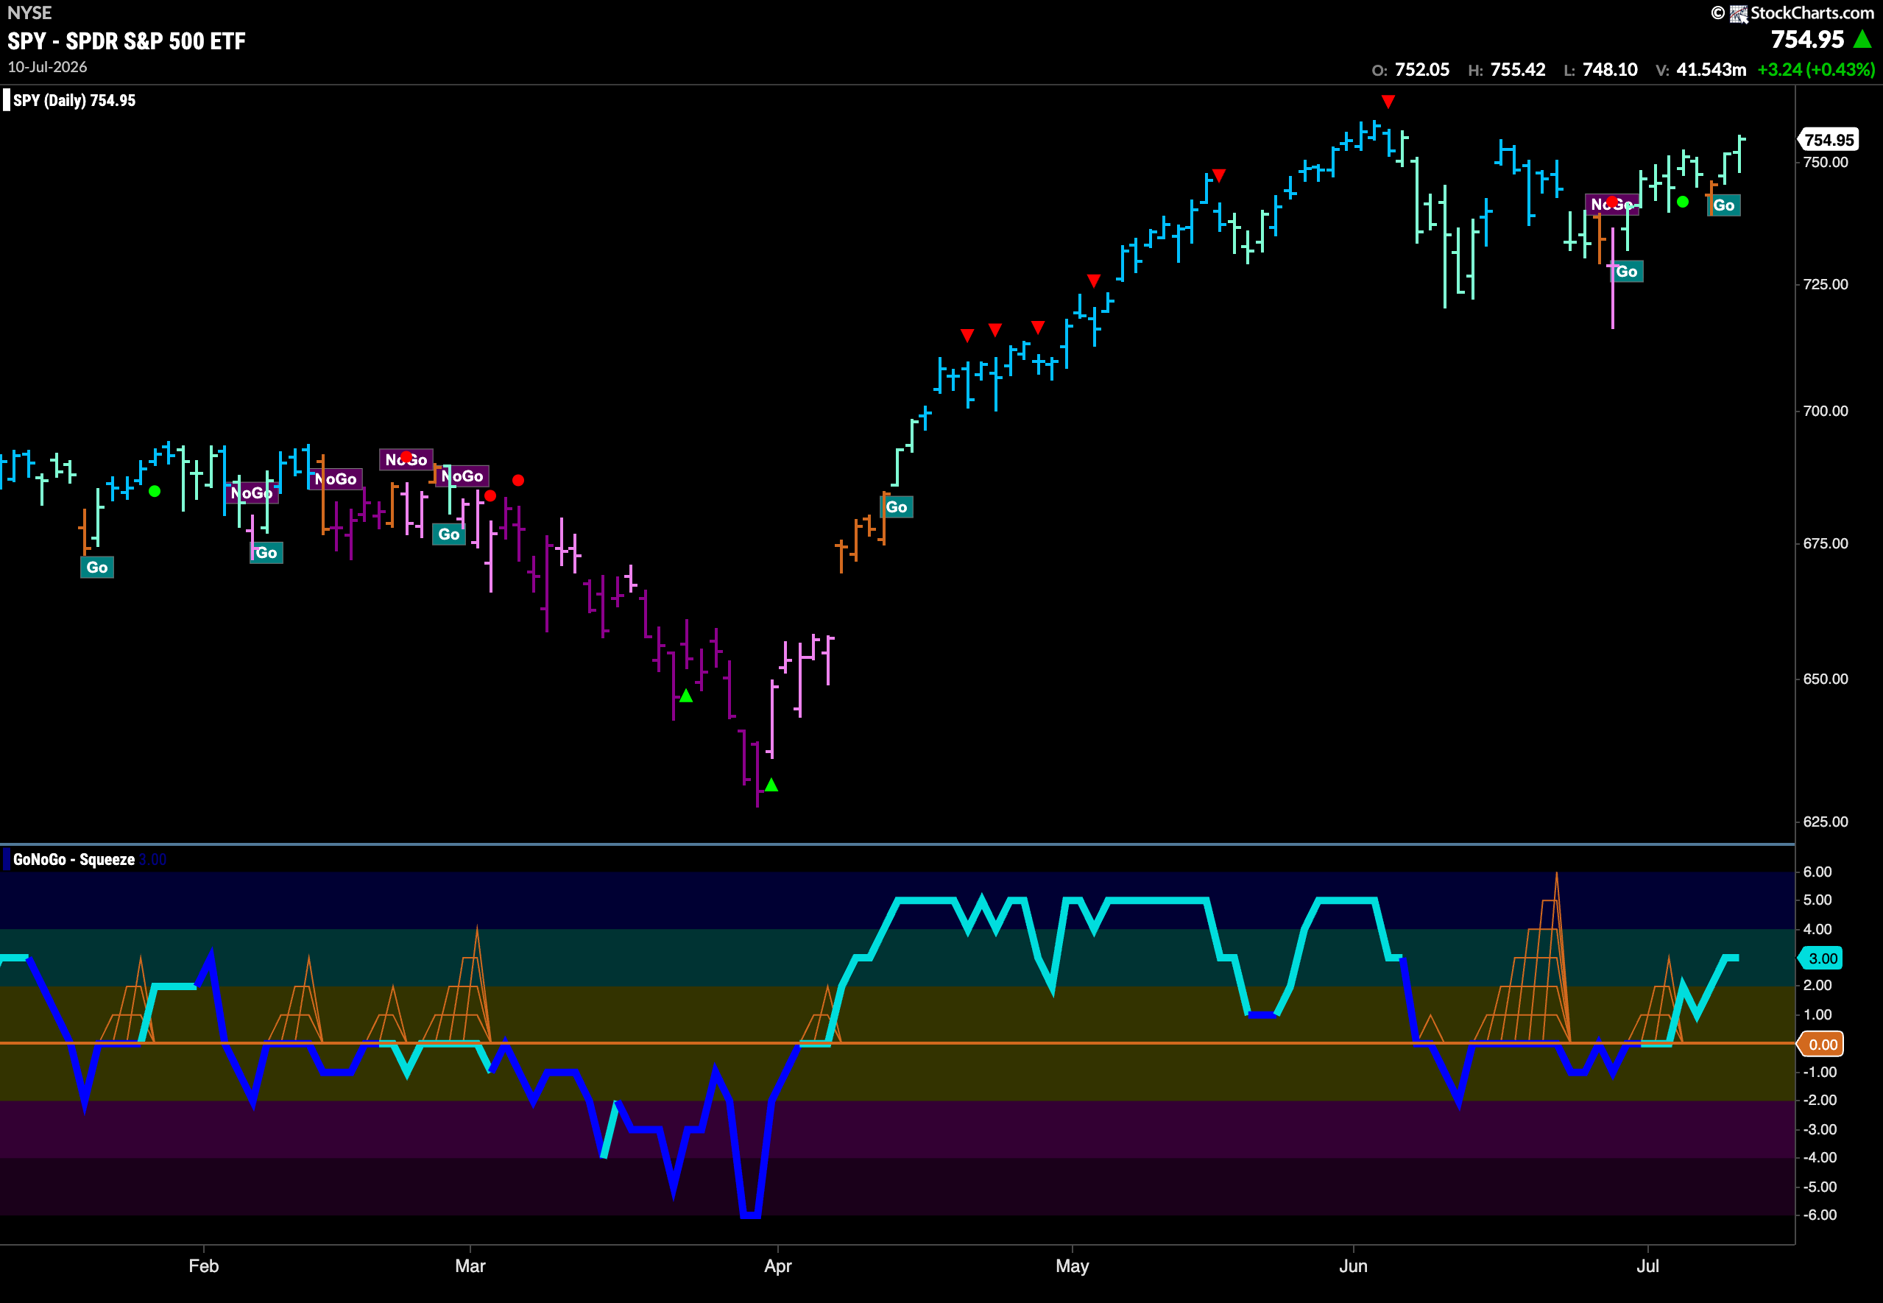The height and width of the screenshot is (1303, 1883).
Task: Click the 754.95 price tag on axis
Action: (1829, 140)
